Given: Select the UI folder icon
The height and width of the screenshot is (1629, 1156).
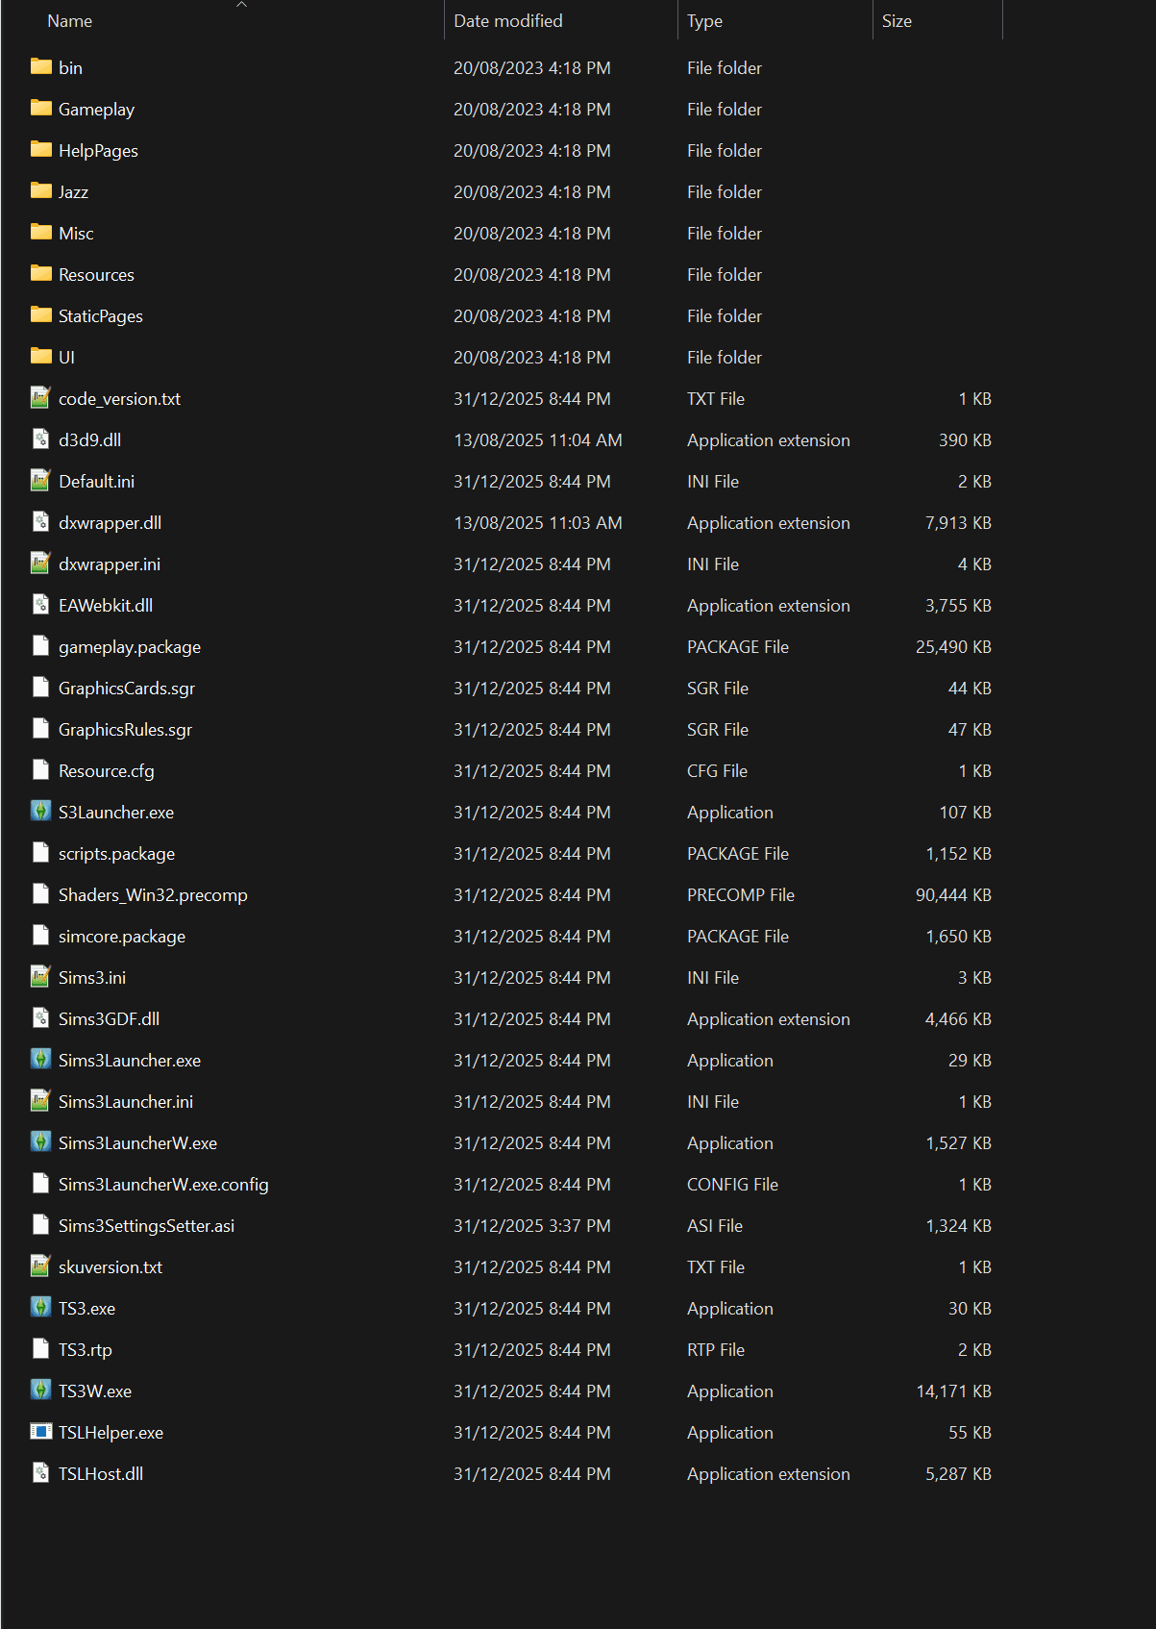Looking at the screenshot, I should point(40,356).
